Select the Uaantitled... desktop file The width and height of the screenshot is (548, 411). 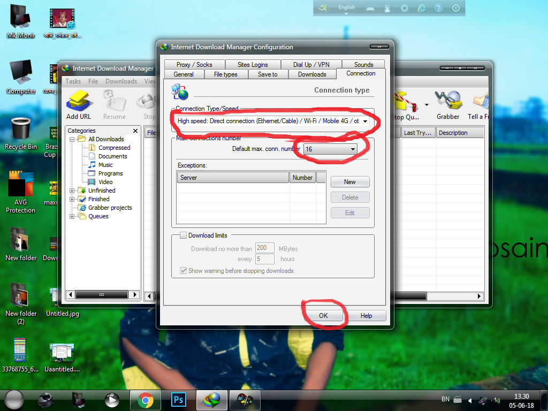62,357
